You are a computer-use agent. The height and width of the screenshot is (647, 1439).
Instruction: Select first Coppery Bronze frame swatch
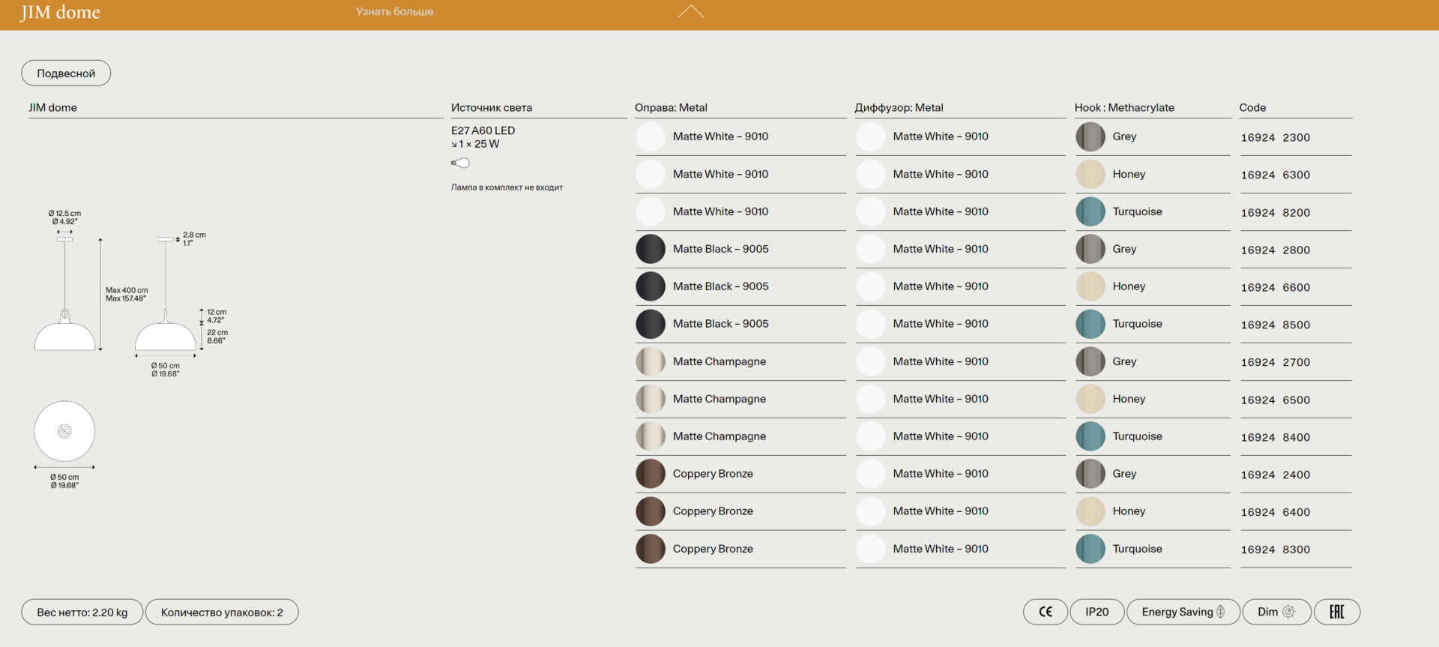click(651, 474)
